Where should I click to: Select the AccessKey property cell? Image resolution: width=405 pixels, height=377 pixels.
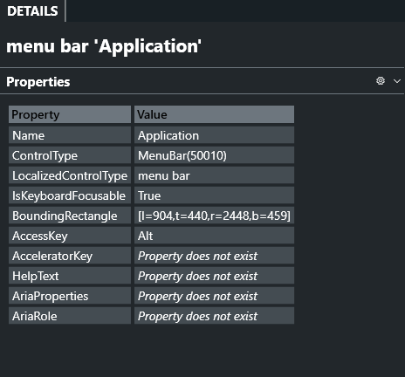[70, 236]
